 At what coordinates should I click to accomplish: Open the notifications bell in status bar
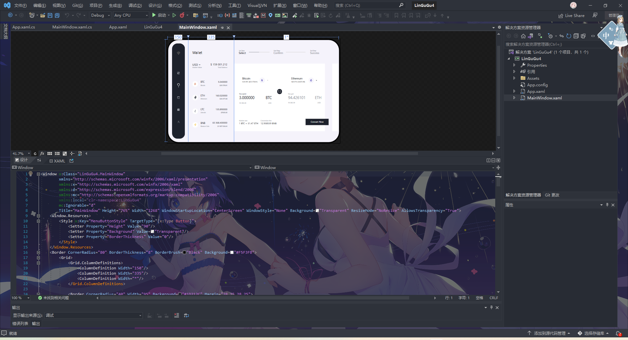[x=618, y=333]
